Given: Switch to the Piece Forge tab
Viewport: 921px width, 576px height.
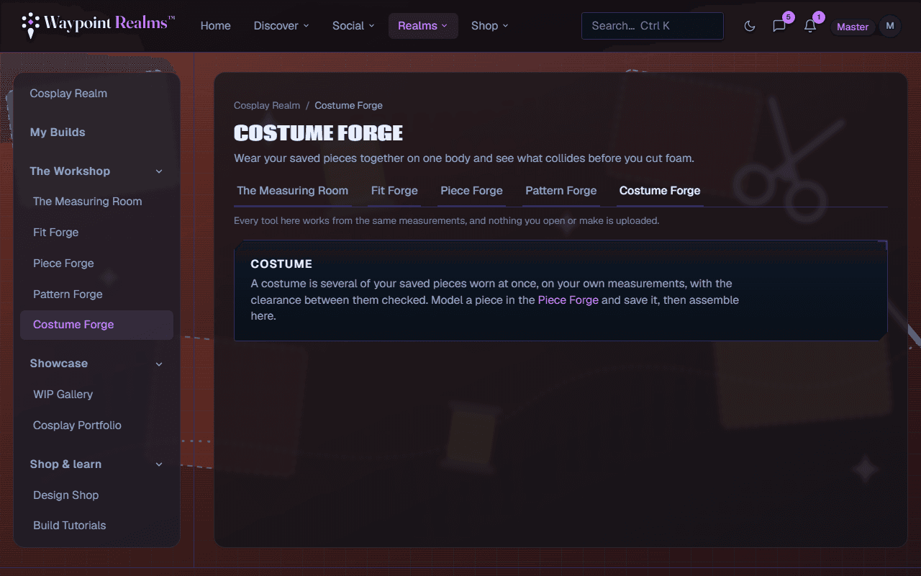Looking at the screenshot, I should click(471, 191).
